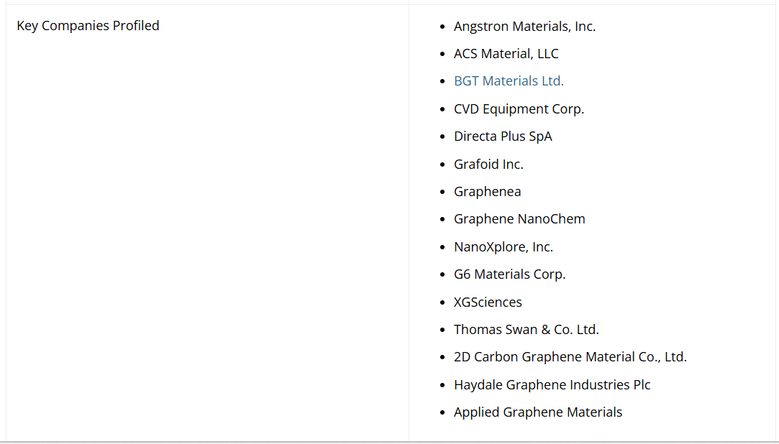Viewport: 779px width, 444px height.
Task: Click ACS Material, LLC in the list
Action: point(506,54)
